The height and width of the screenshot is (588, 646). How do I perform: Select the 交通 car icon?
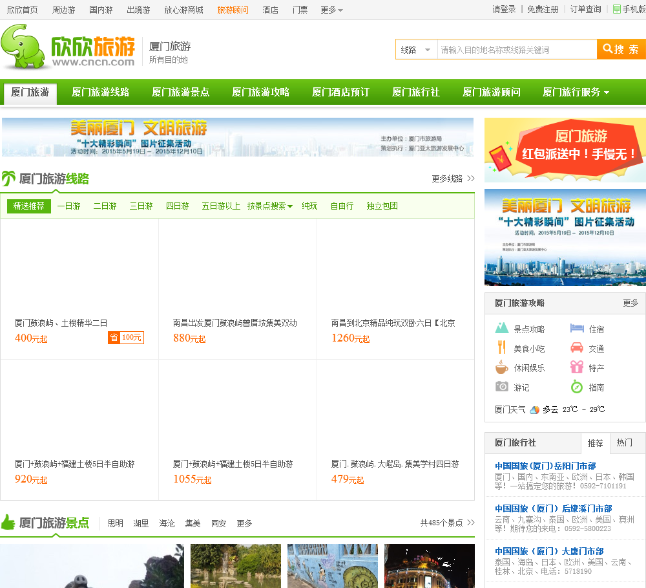[577, 347]
